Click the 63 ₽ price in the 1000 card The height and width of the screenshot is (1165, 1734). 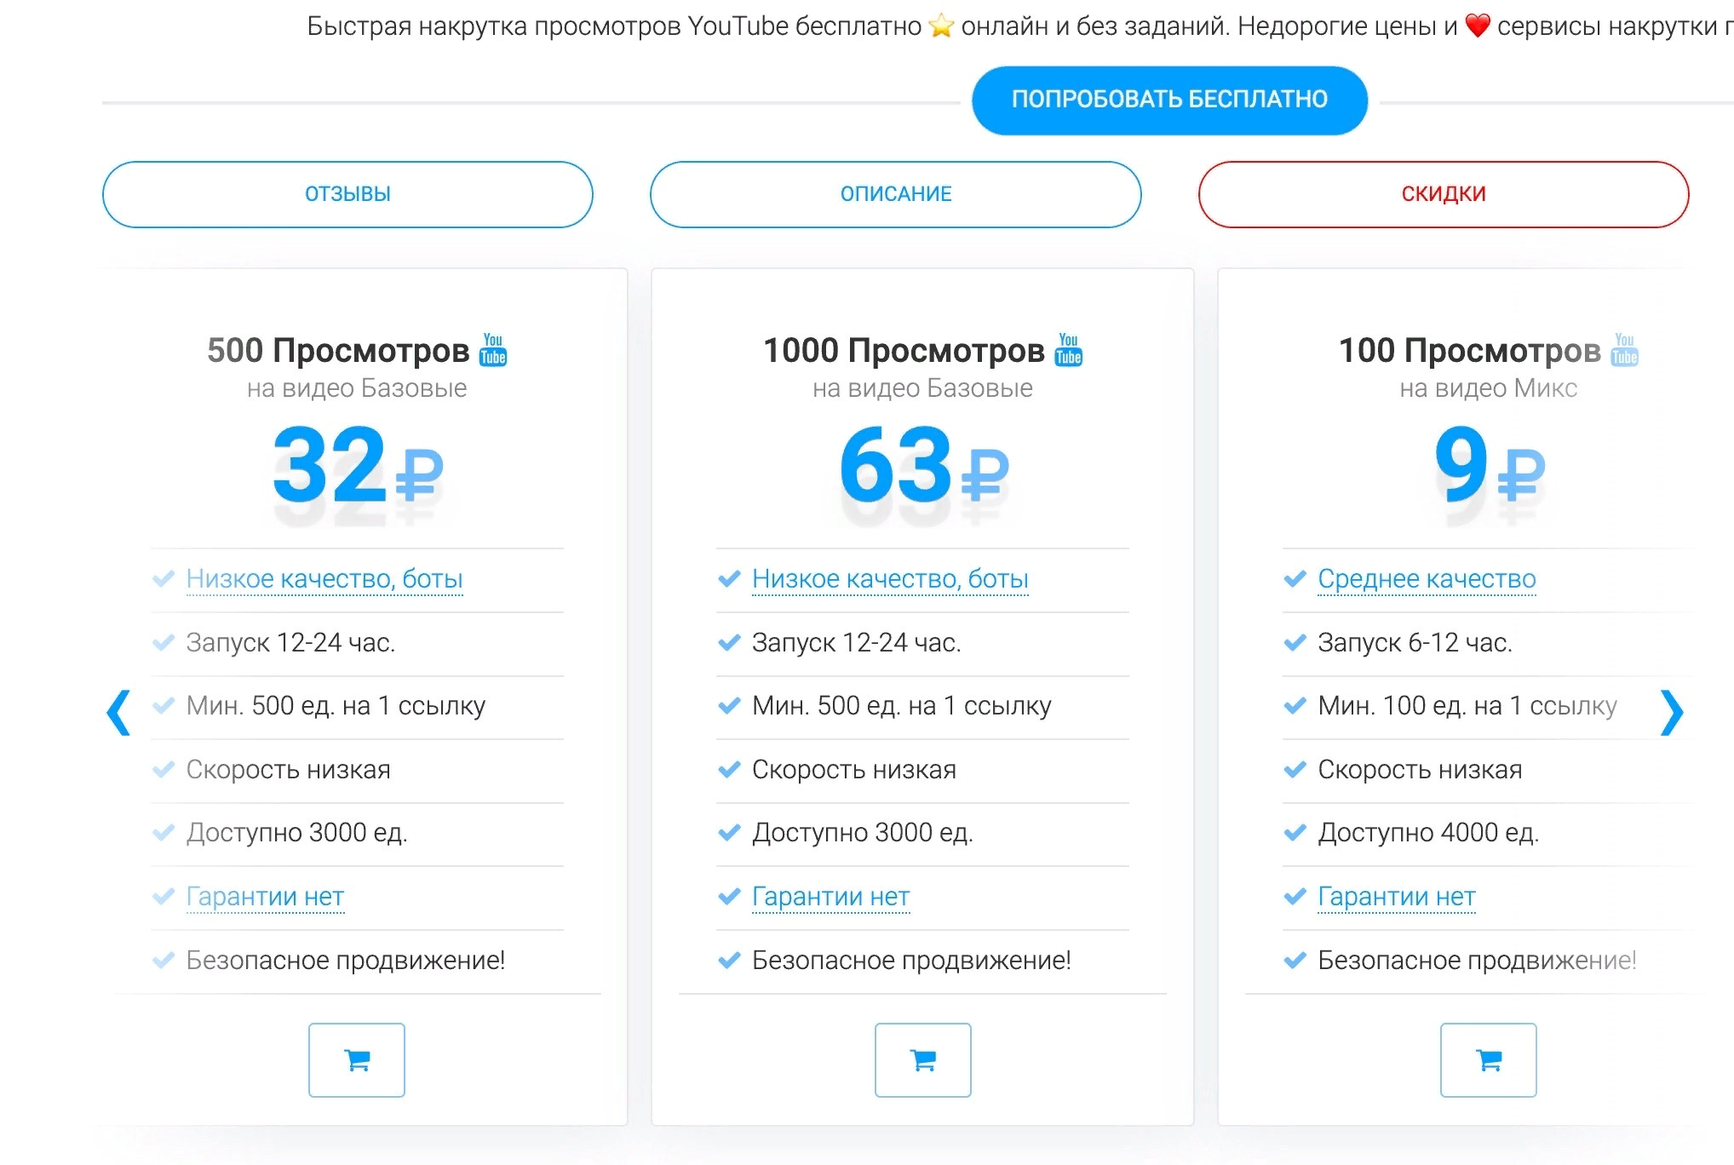[924, 466]
